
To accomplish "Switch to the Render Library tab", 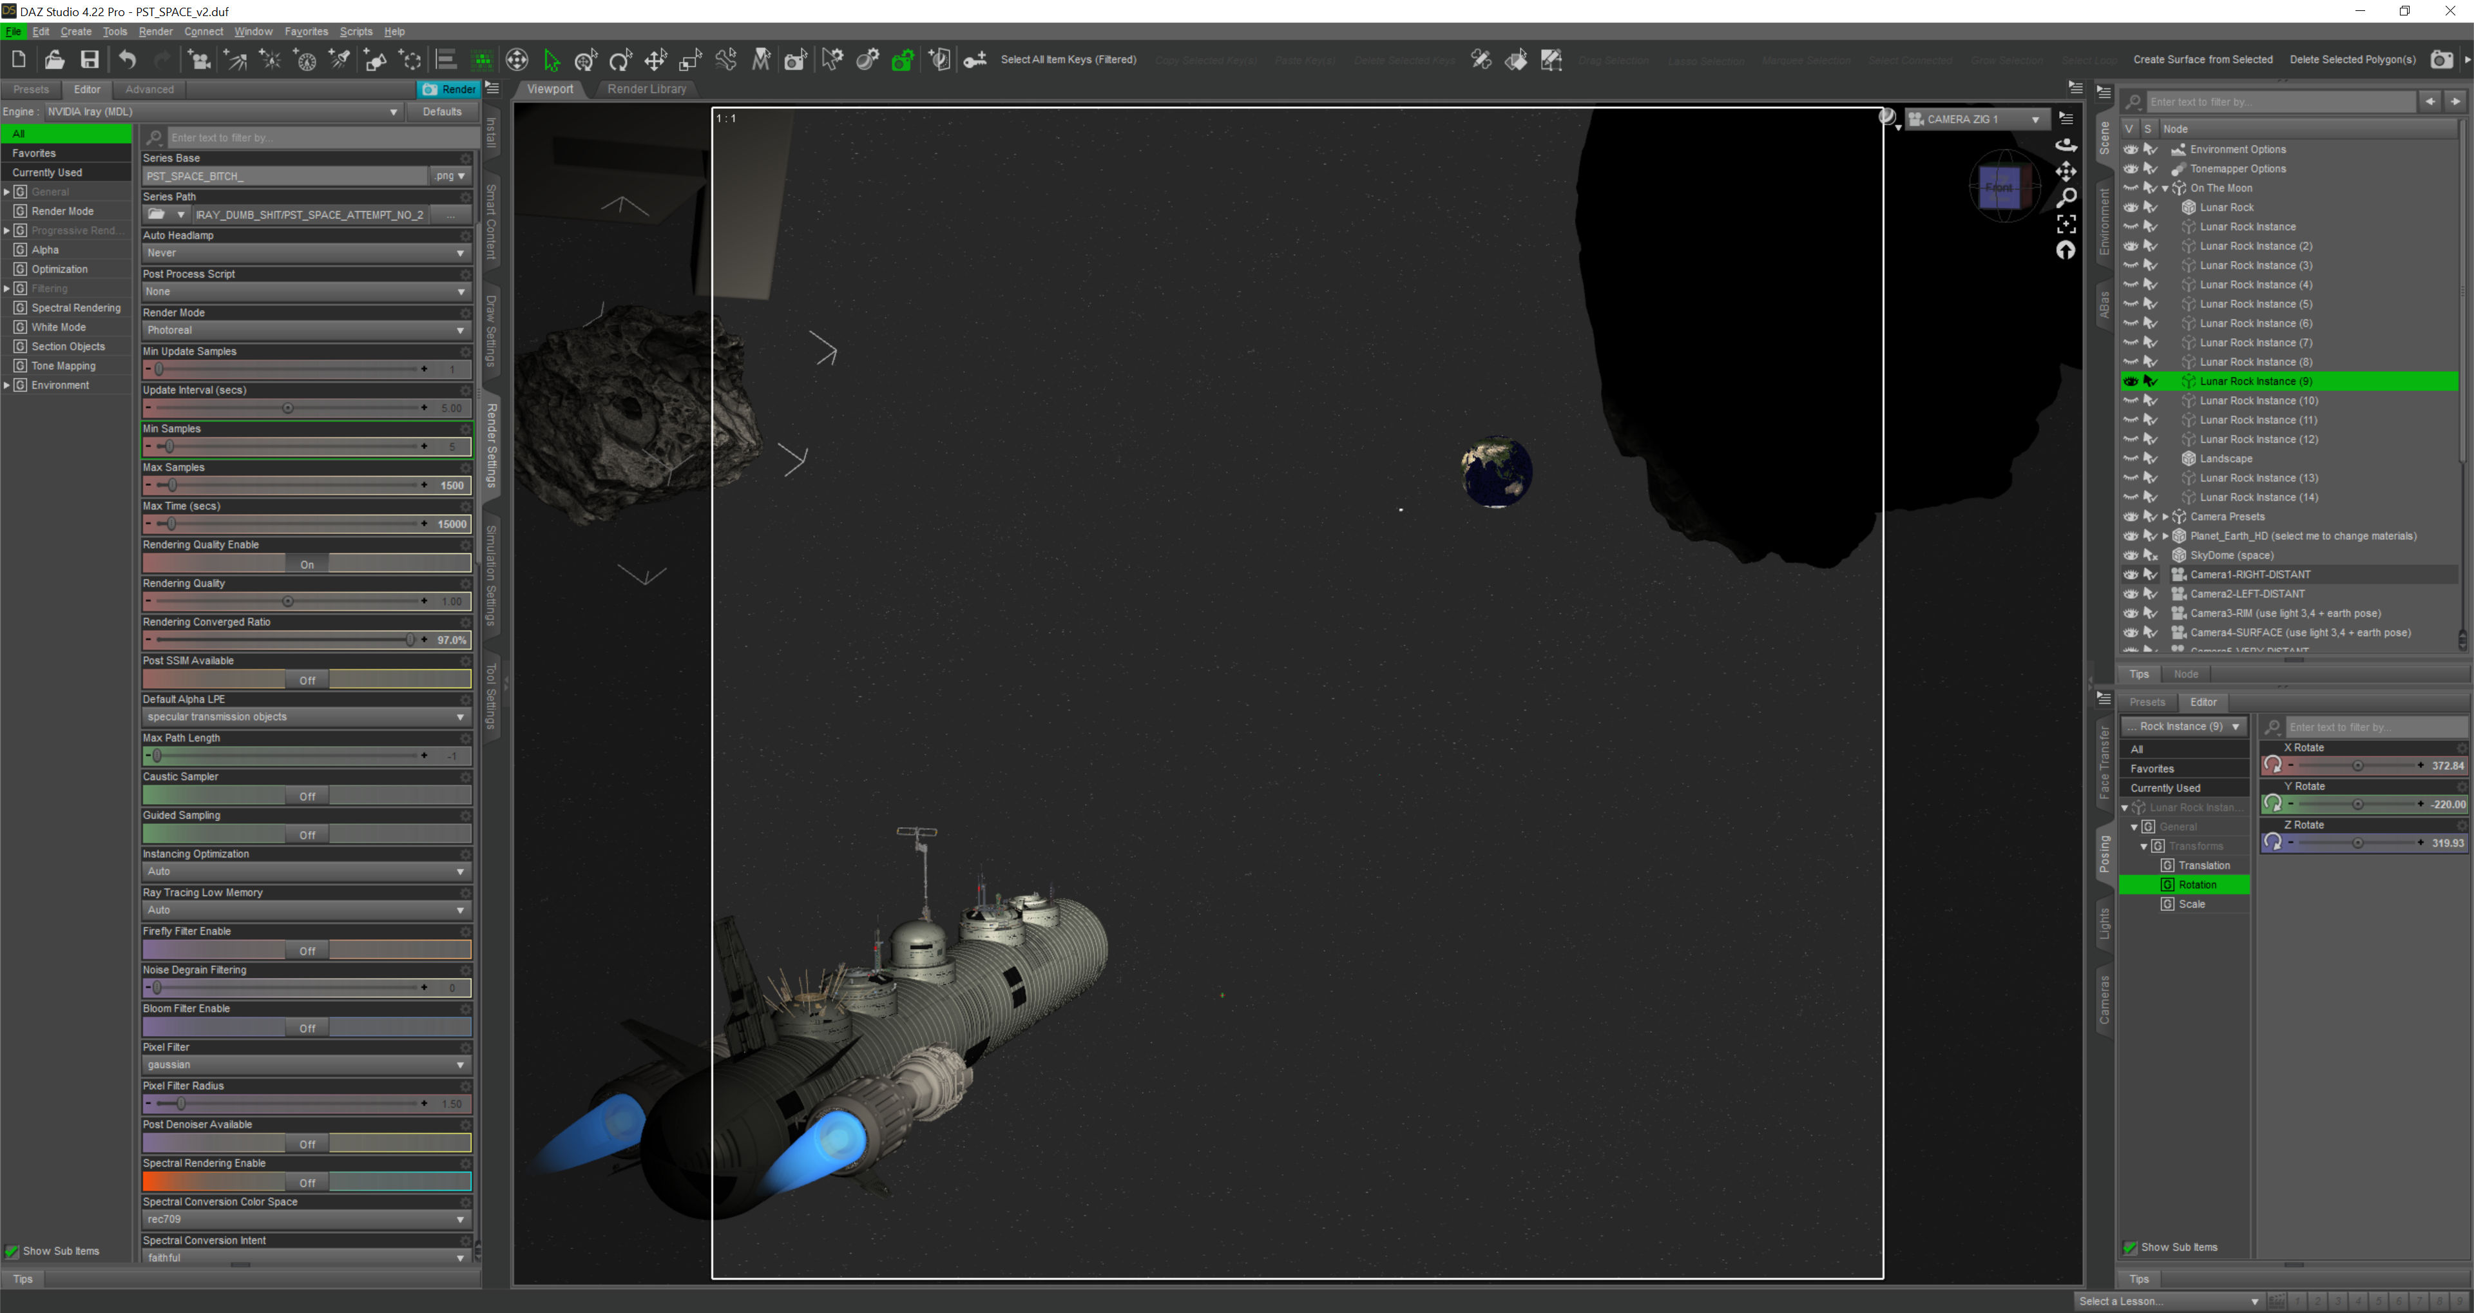I will pos(646,90).
